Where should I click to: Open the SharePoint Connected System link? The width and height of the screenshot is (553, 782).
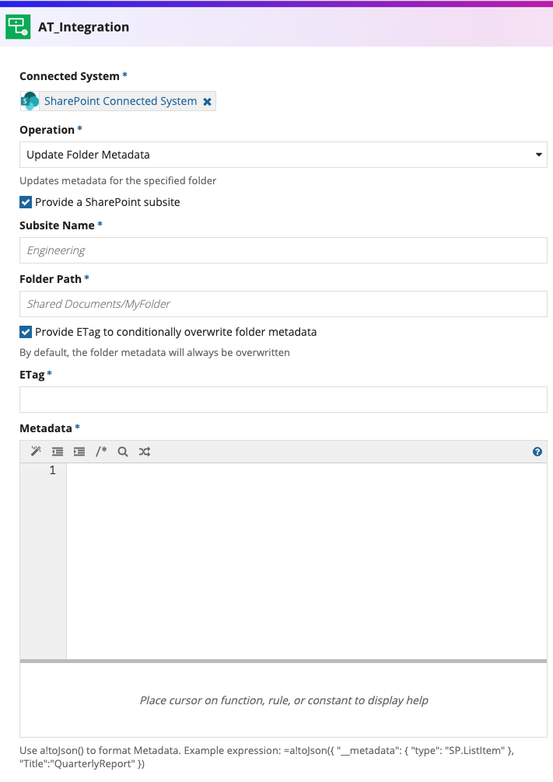(121, 101)
